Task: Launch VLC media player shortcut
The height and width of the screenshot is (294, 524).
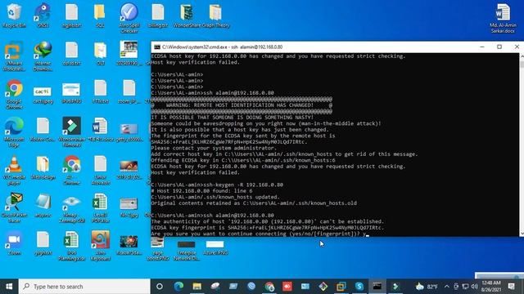Action: (x=14, y=170)
